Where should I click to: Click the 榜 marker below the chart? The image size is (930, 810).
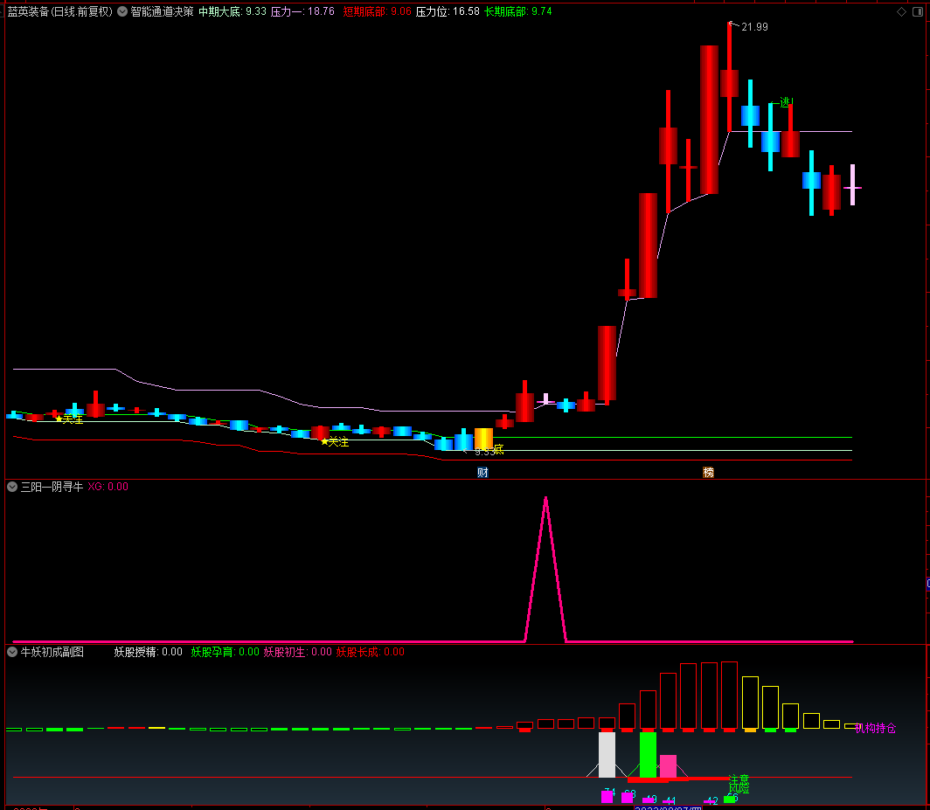coord(708,472)
